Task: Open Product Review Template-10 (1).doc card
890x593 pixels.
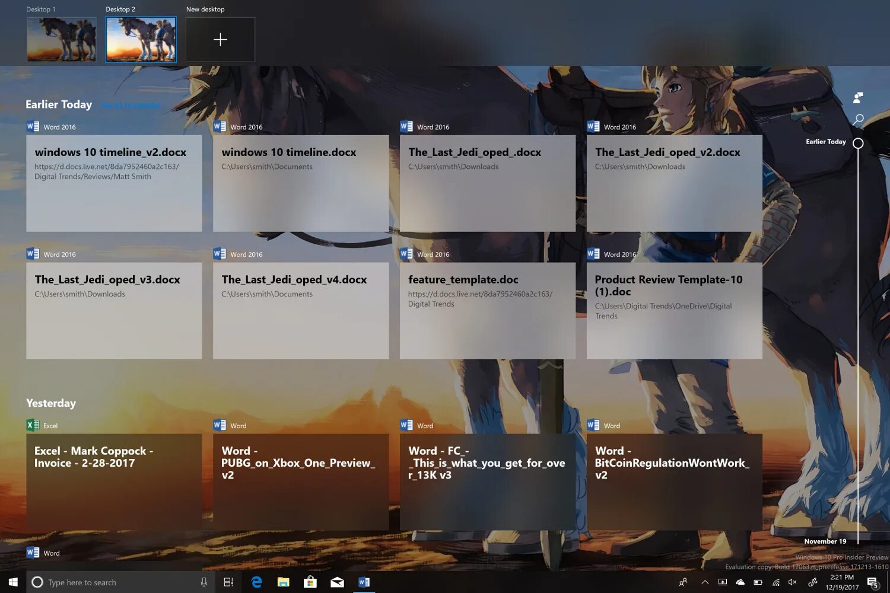Action: pyautogui.click(x=675, y=311)
